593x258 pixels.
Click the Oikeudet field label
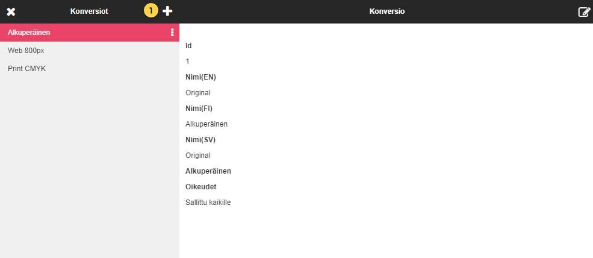tap(200, 187)
